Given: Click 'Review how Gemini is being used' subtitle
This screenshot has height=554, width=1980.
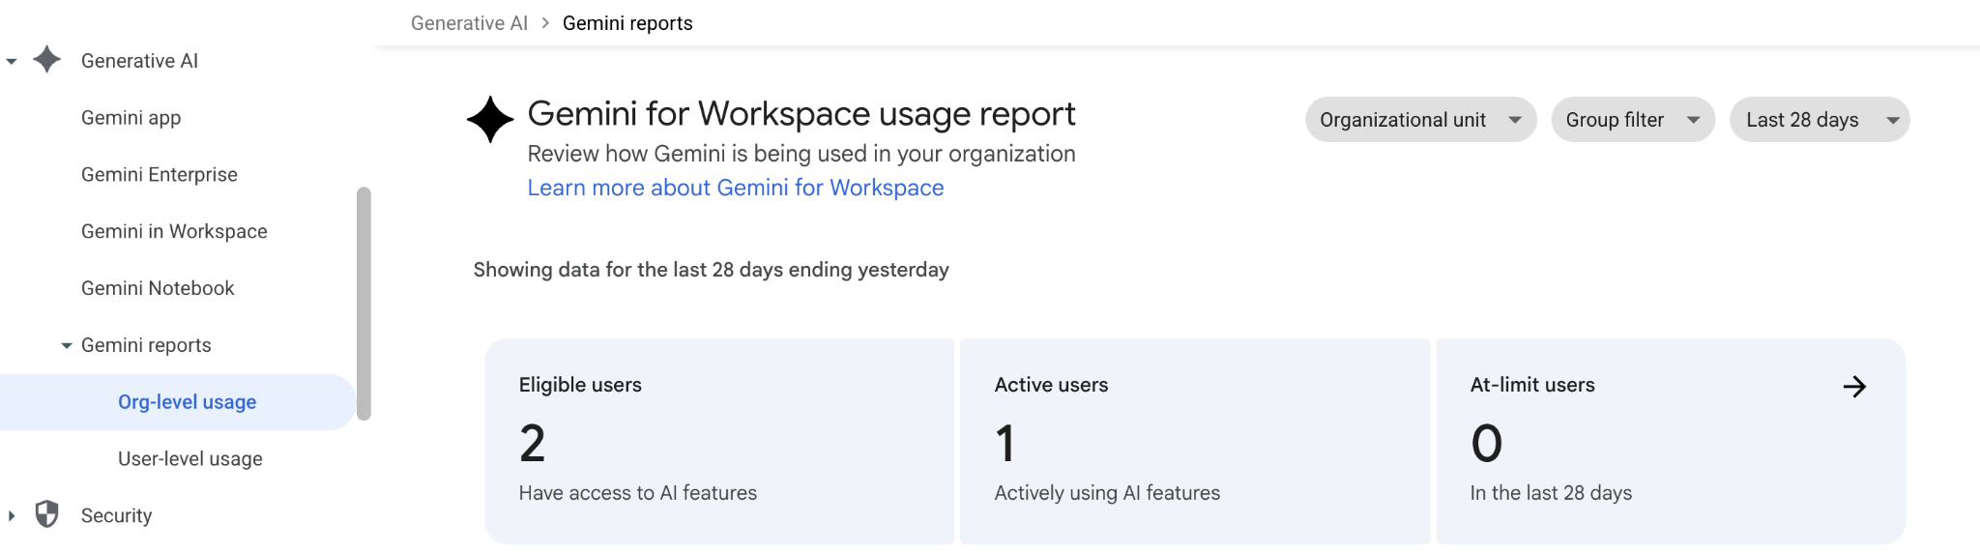Looking at the screenshot, I should (x=801, y=154).
